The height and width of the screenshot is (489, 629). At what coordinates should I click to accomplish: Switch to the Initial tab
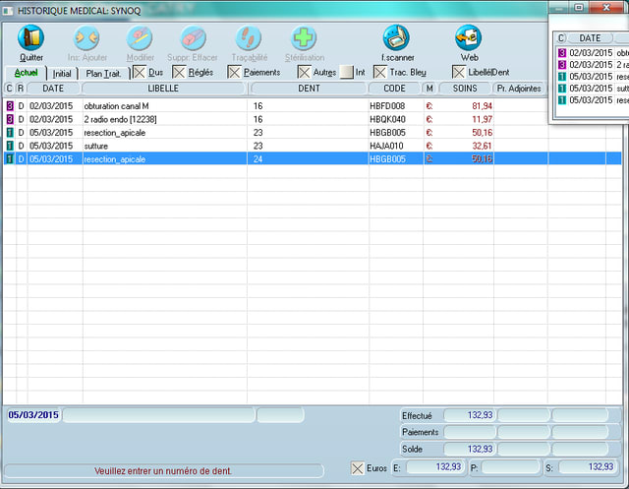(x=62, y=73)
